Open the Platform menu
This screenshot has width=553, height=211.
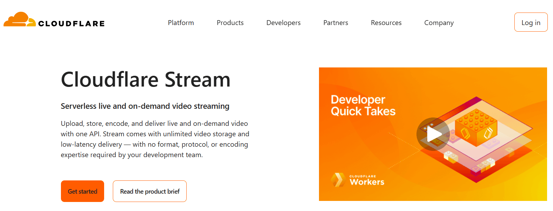click(181, 23)
